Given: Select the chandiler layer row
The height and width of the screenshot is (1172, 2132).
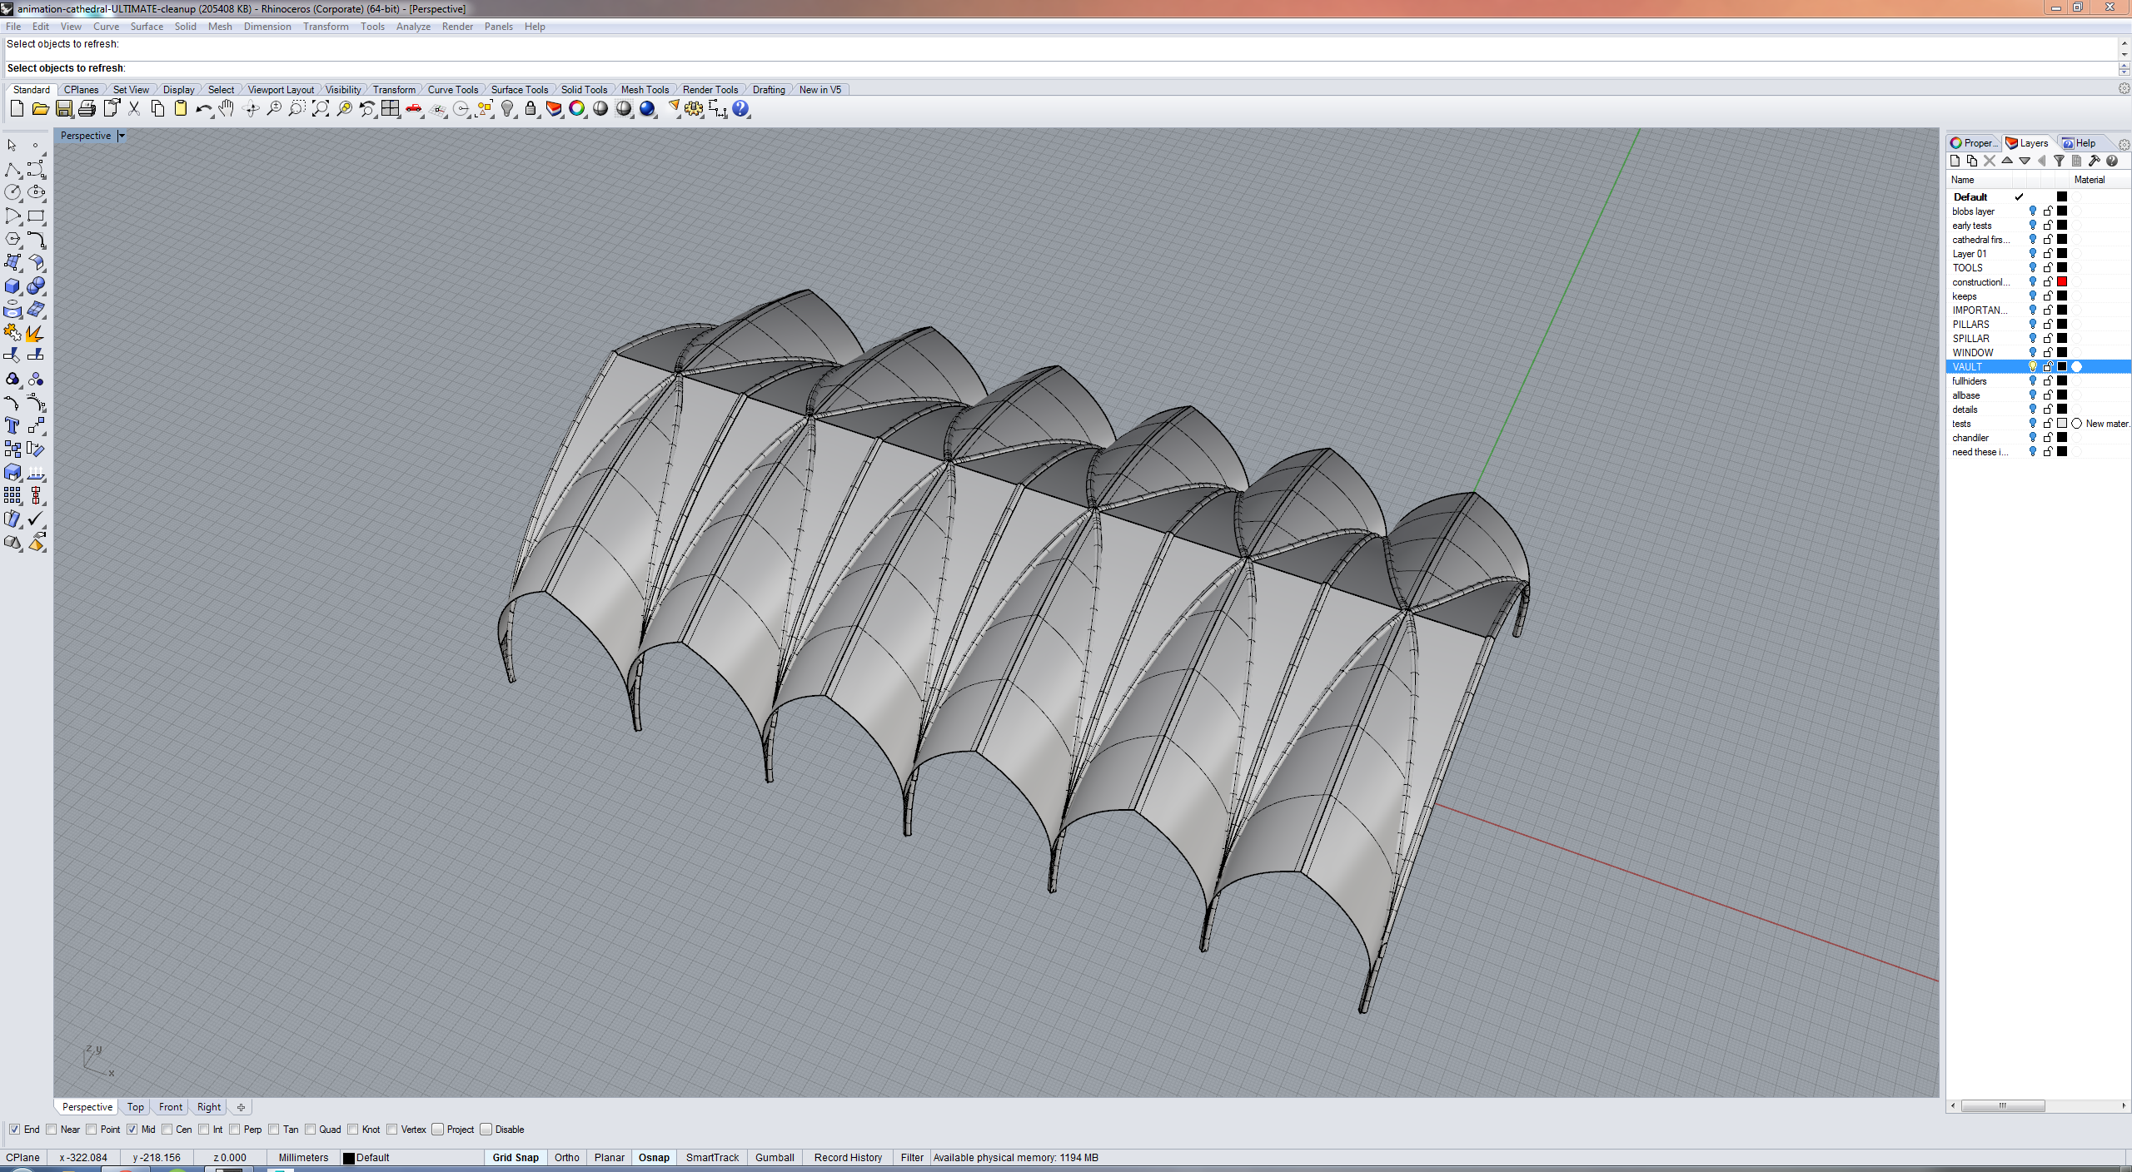Looking at the screenshot, I should click(x=2039, y=438).
